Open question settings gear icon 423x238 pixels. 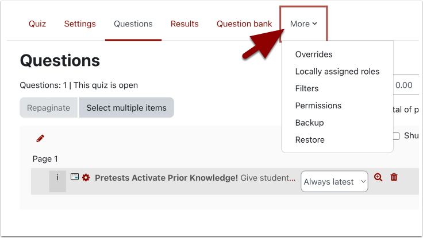86,178
